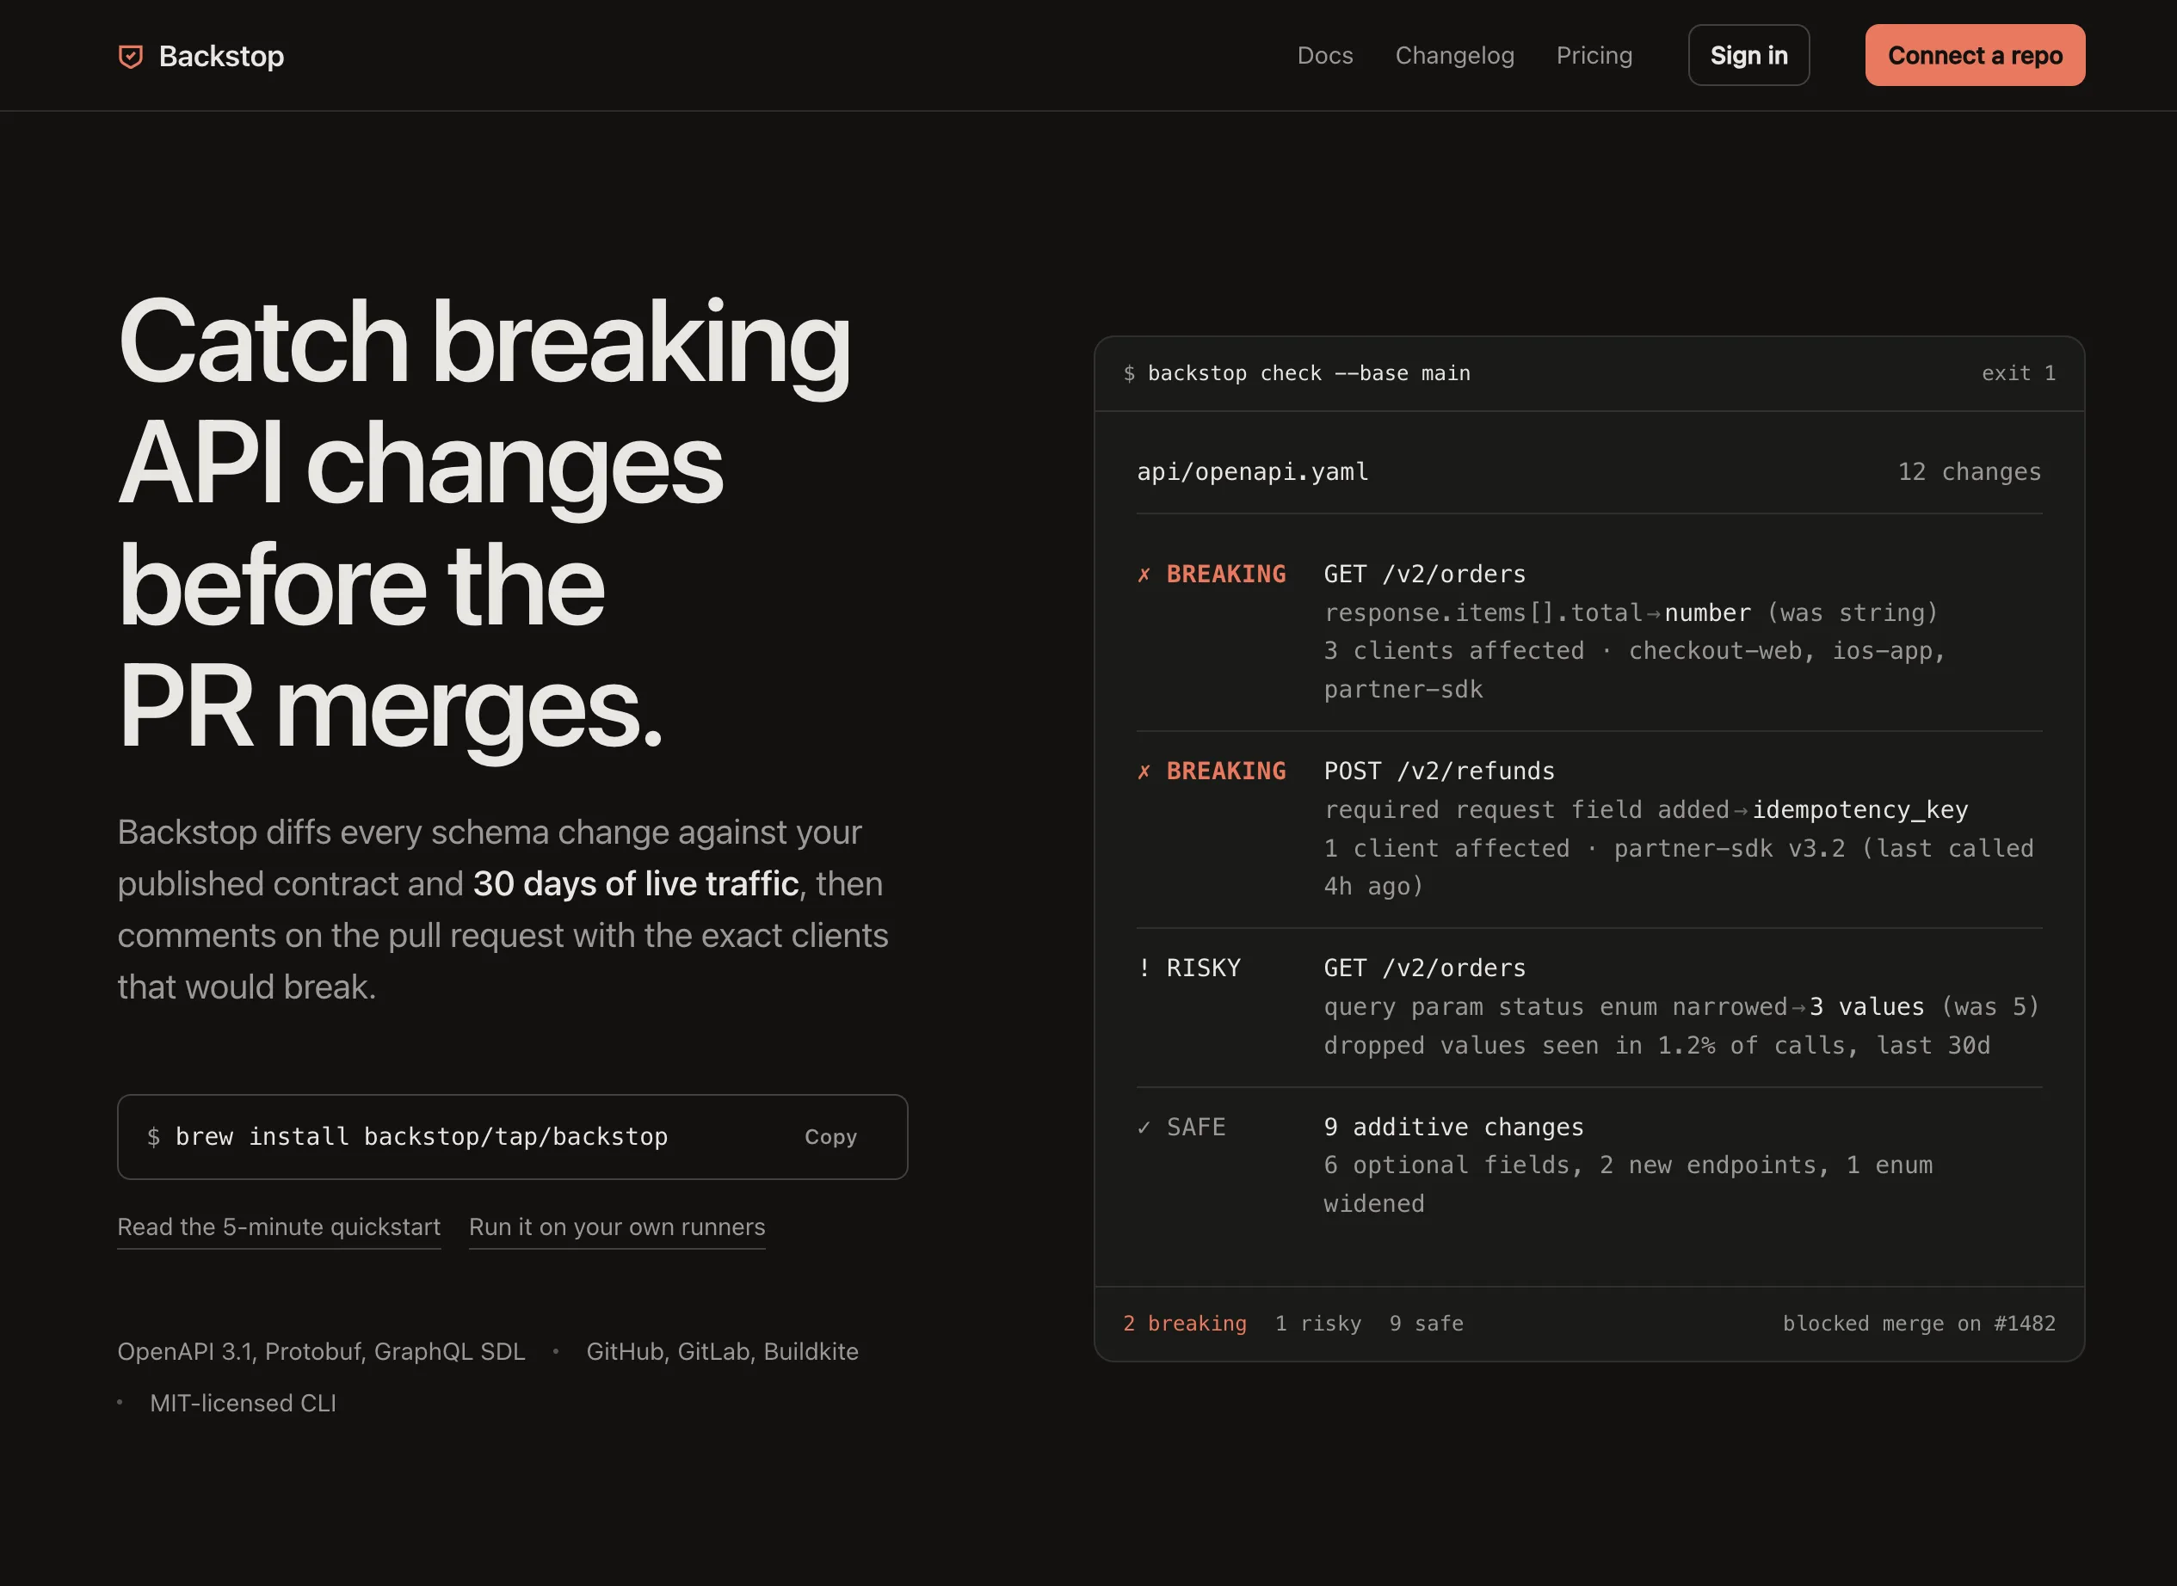Viewport: 2177px width, 1586px height.
Task: Open the Run it on your own runners link
Action: tap(616, 1227)
